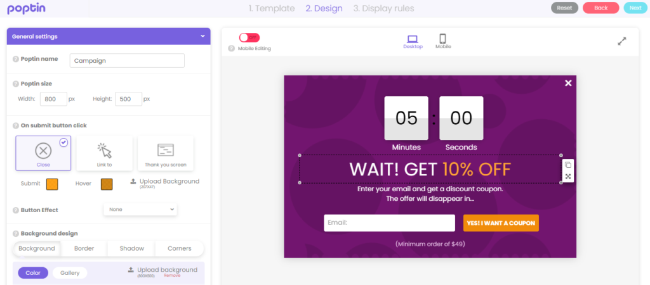Open help for Mobile Editing
Screen dimensions: 650x285
[231, 48]
